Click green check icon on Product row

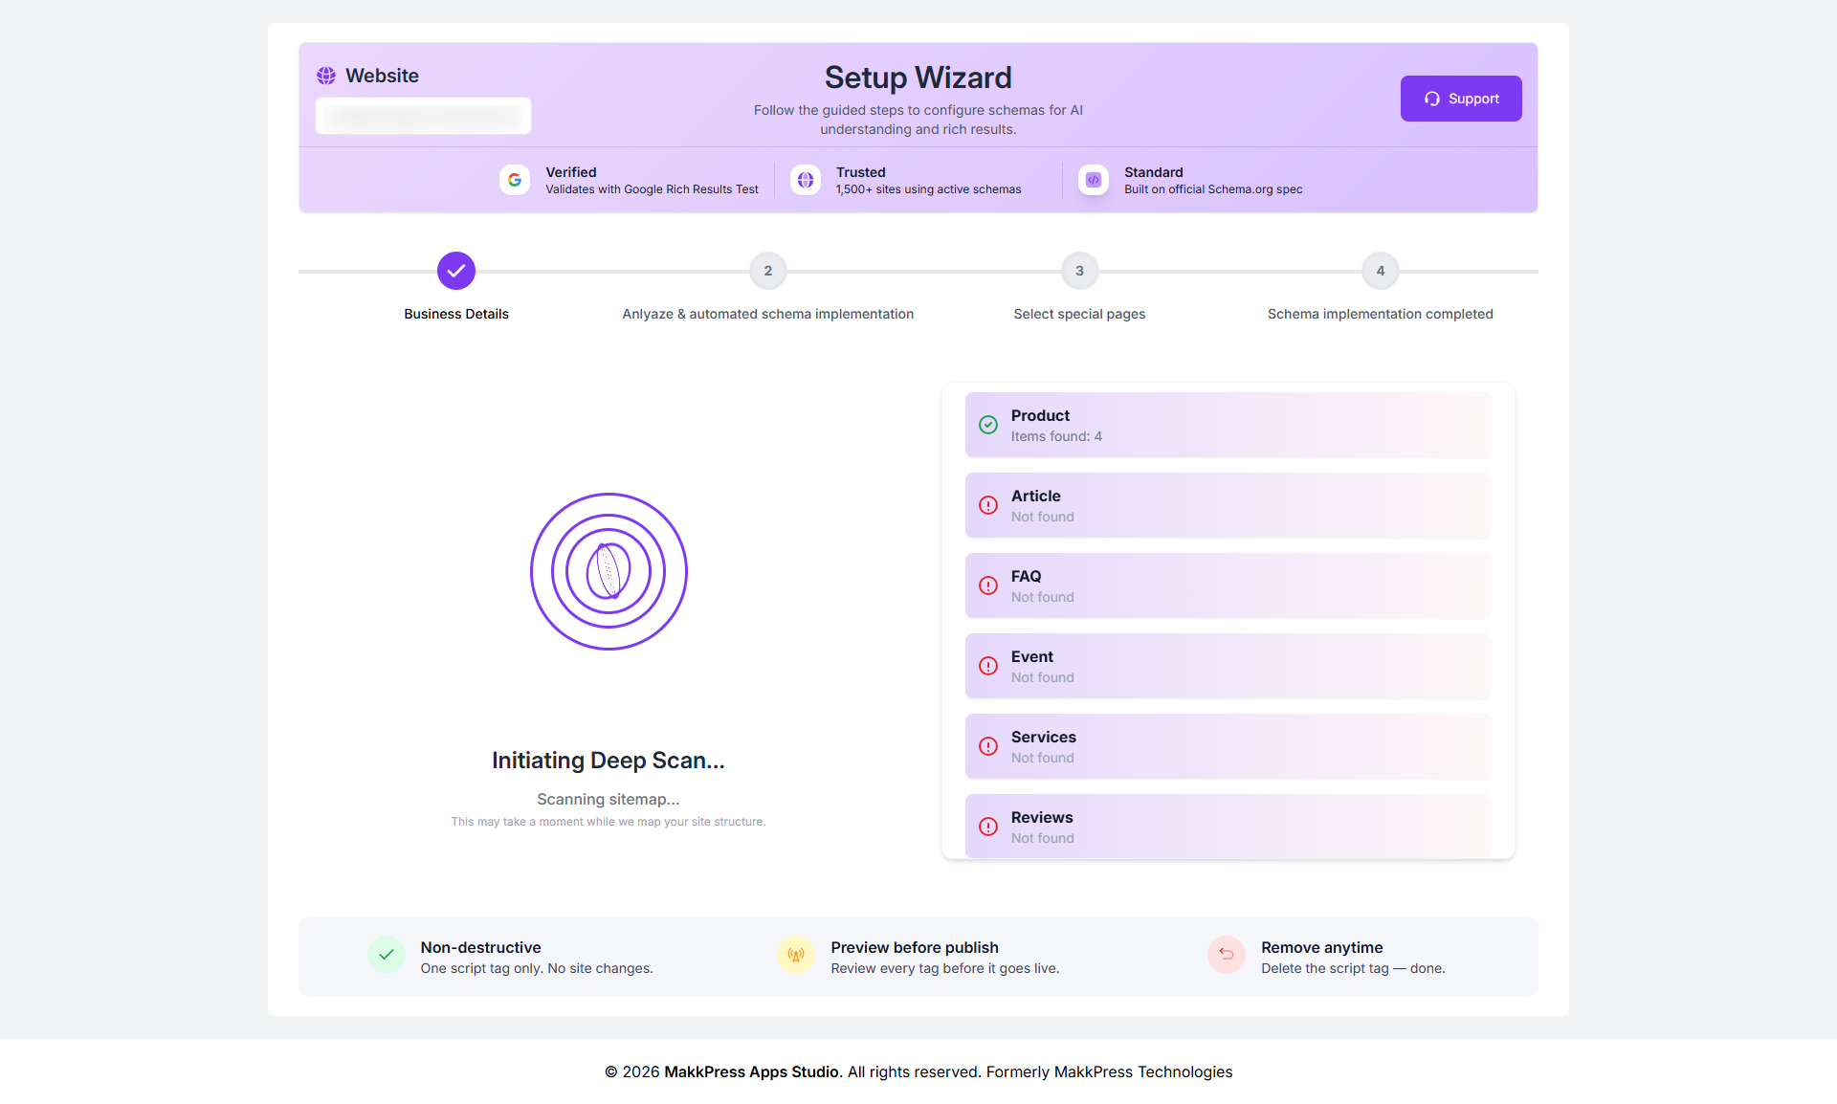coord(988,425)
